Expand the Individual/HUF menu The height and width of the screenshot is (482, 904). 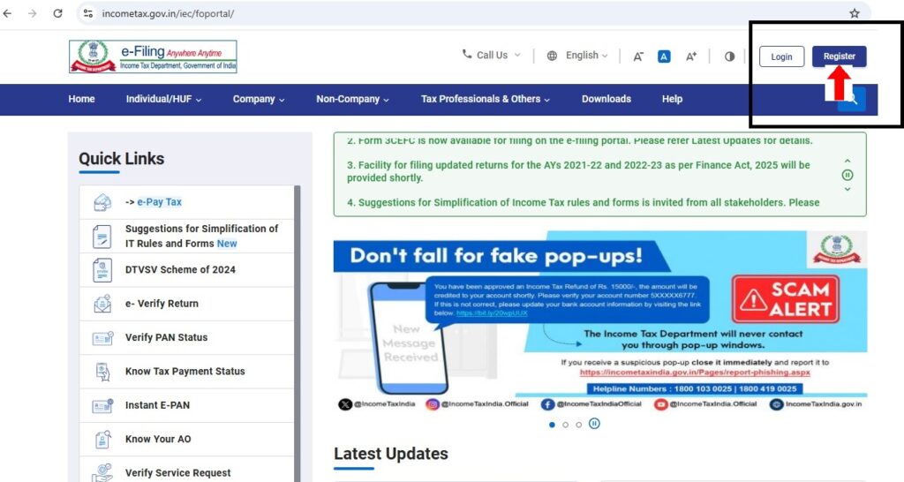[x=163, y=99]
